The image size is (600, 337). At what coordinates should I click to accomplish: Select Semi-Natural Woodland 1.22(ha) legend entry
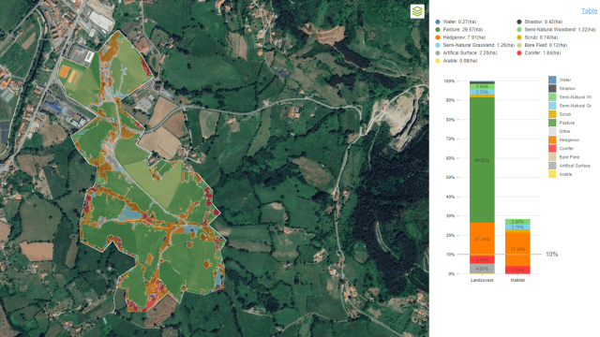coord(556,29)
